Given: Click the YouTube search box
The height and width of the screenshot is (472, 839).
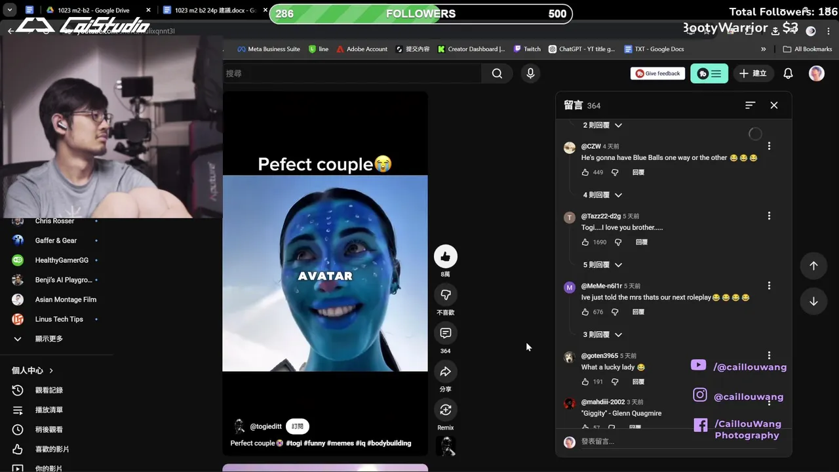Looking at the screenshot, I should pos(352,73).
